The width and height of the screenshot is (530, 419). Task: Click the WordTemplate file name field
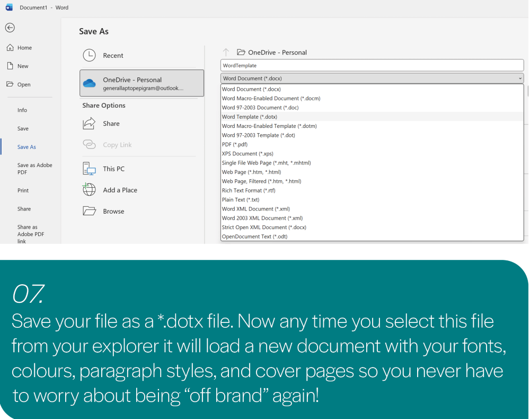pos(372,65)
